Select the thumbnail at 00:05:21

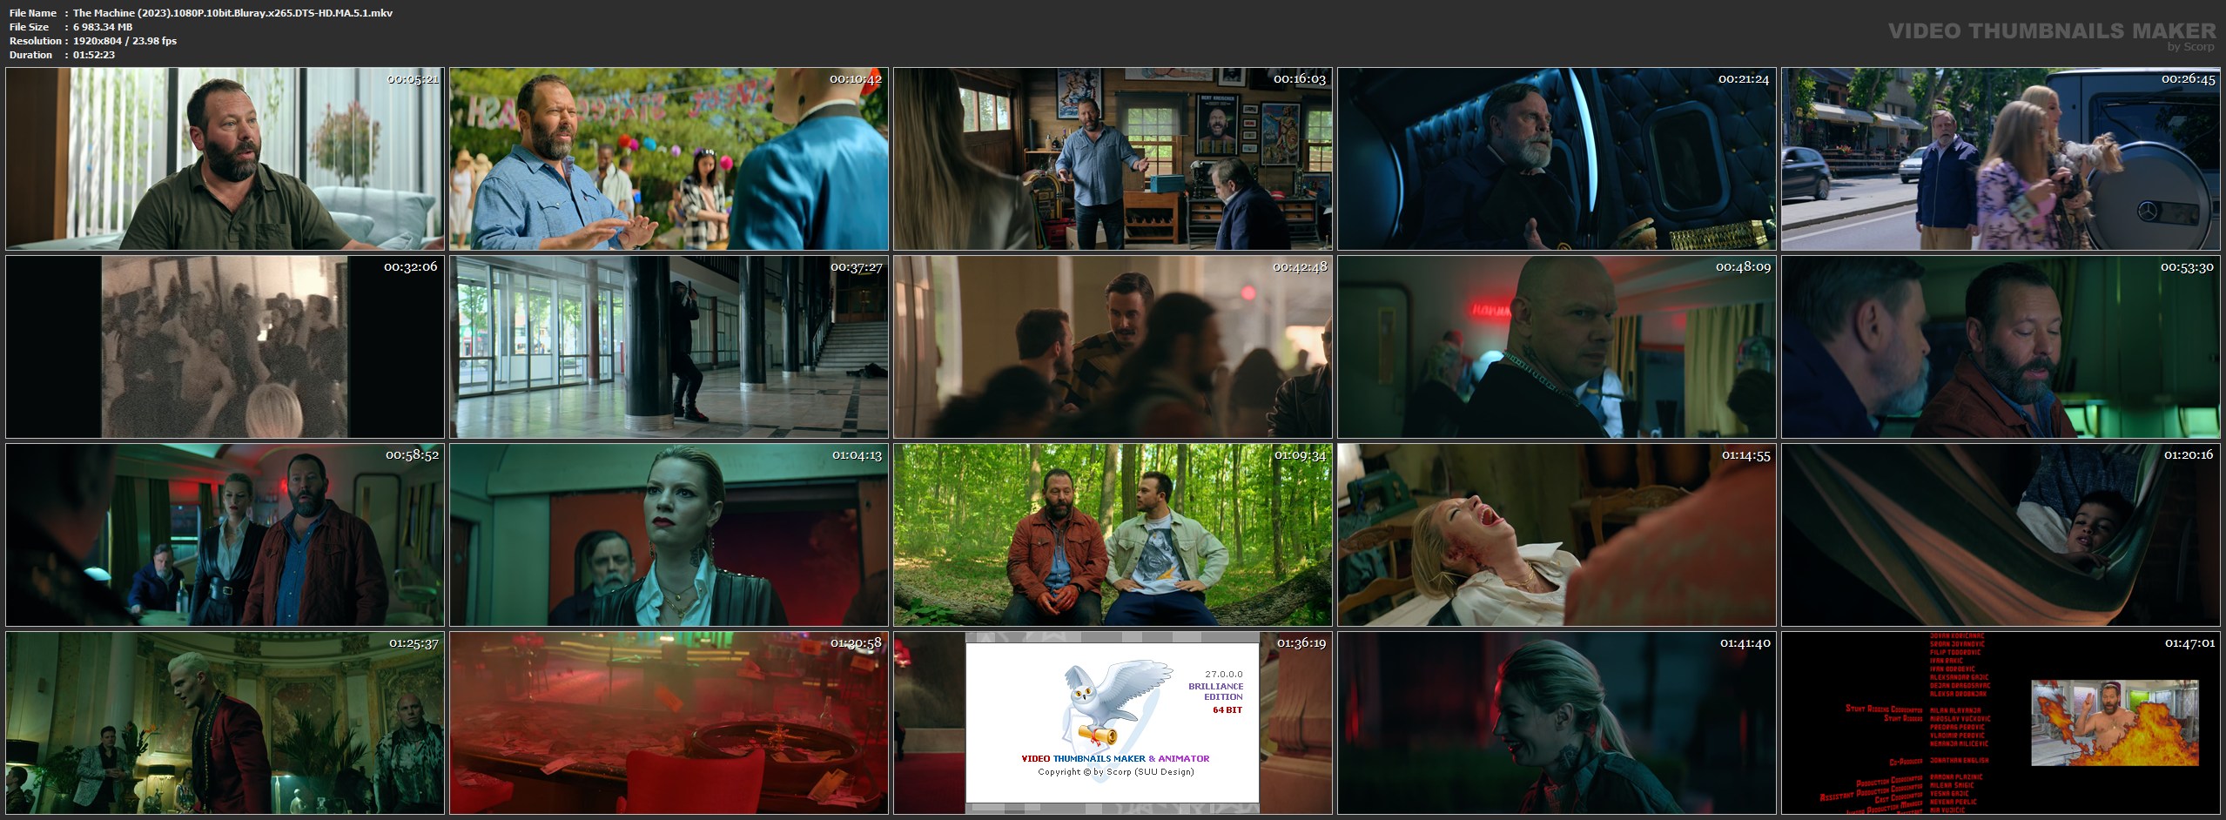click(x=225, y=159)
